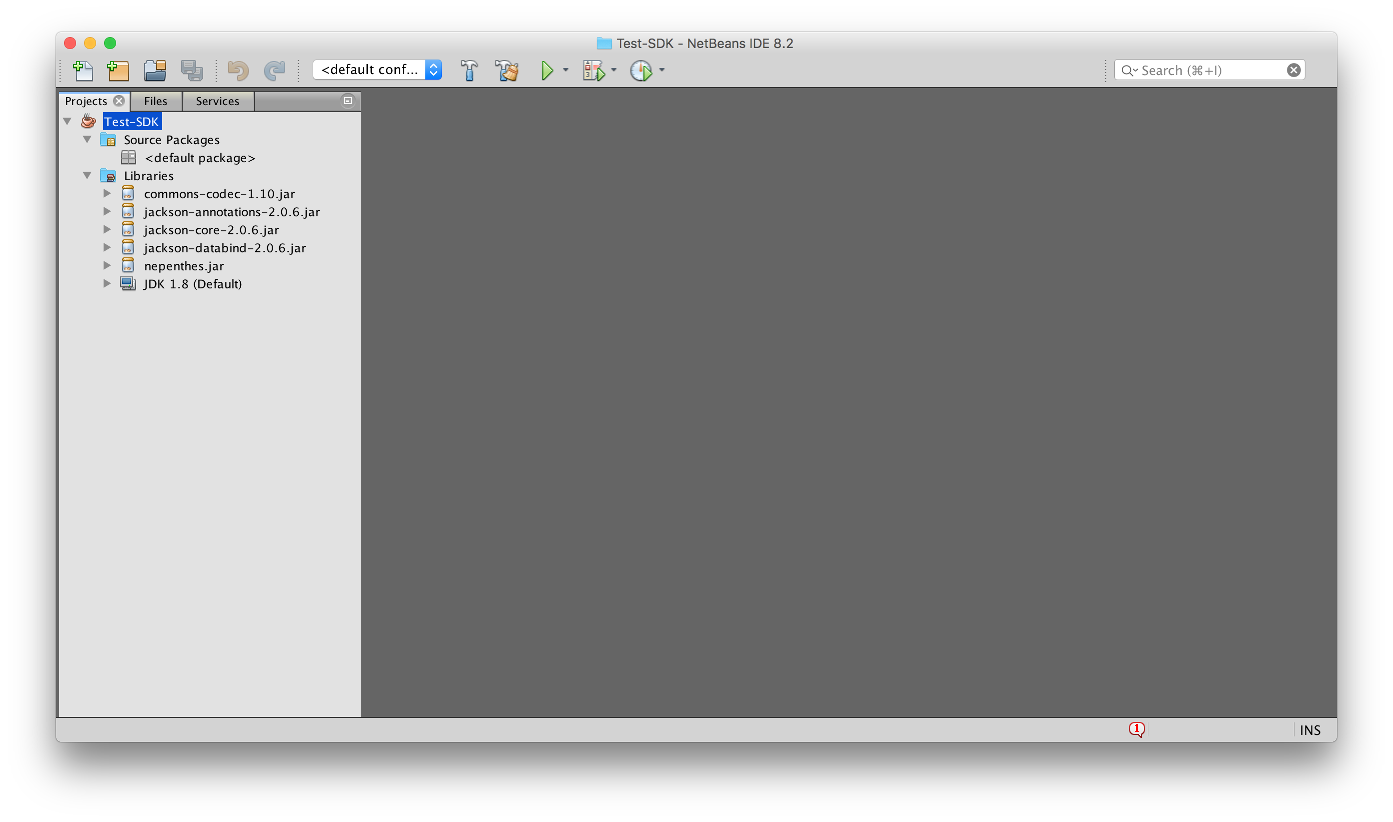Click the Profile Project toolbar icon
This screenshot has width=1393, height=822.
pyautogui.click(x=641, y=71)
